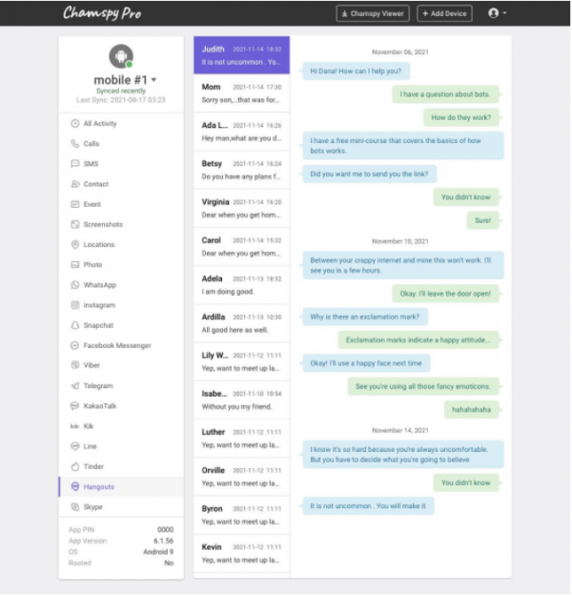572x595 pixels.
Task: Click the Event calendar icon
Action: pos(75,204)
